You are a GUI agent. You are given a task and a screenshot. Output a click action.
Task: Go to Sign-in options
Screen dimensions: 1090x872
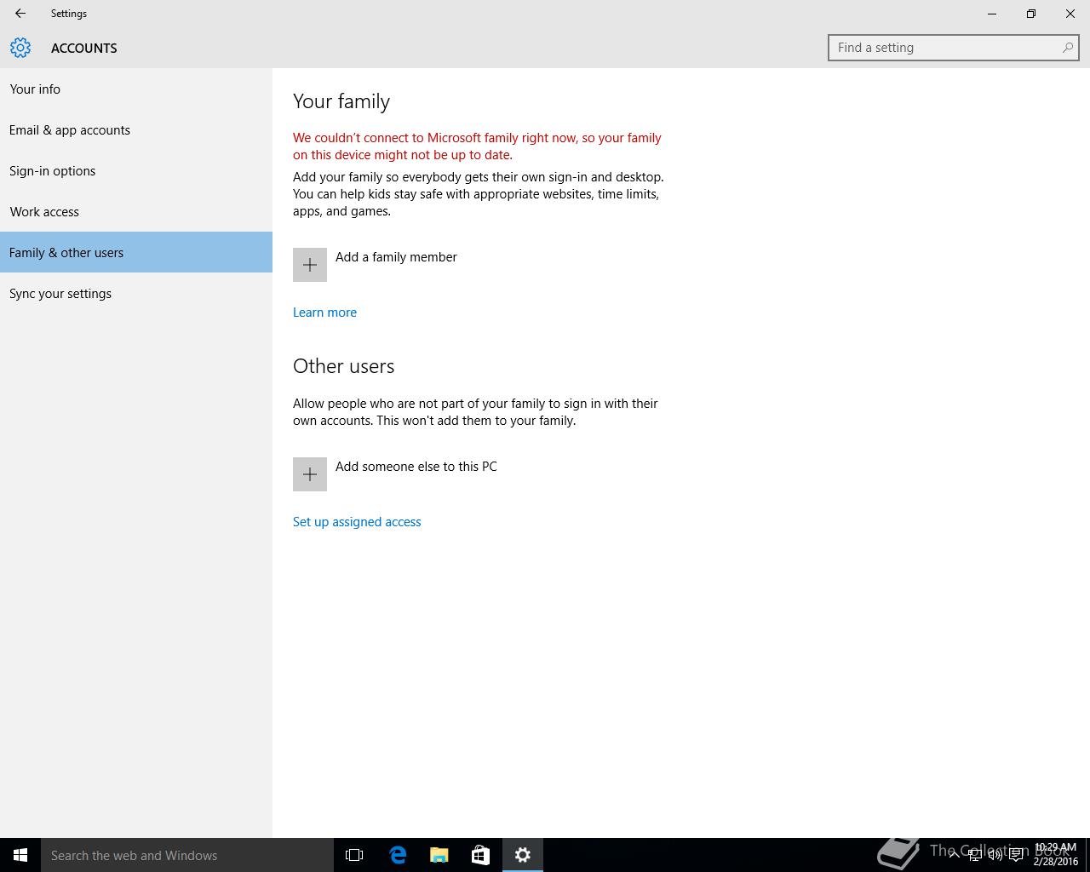pos(136,170)
